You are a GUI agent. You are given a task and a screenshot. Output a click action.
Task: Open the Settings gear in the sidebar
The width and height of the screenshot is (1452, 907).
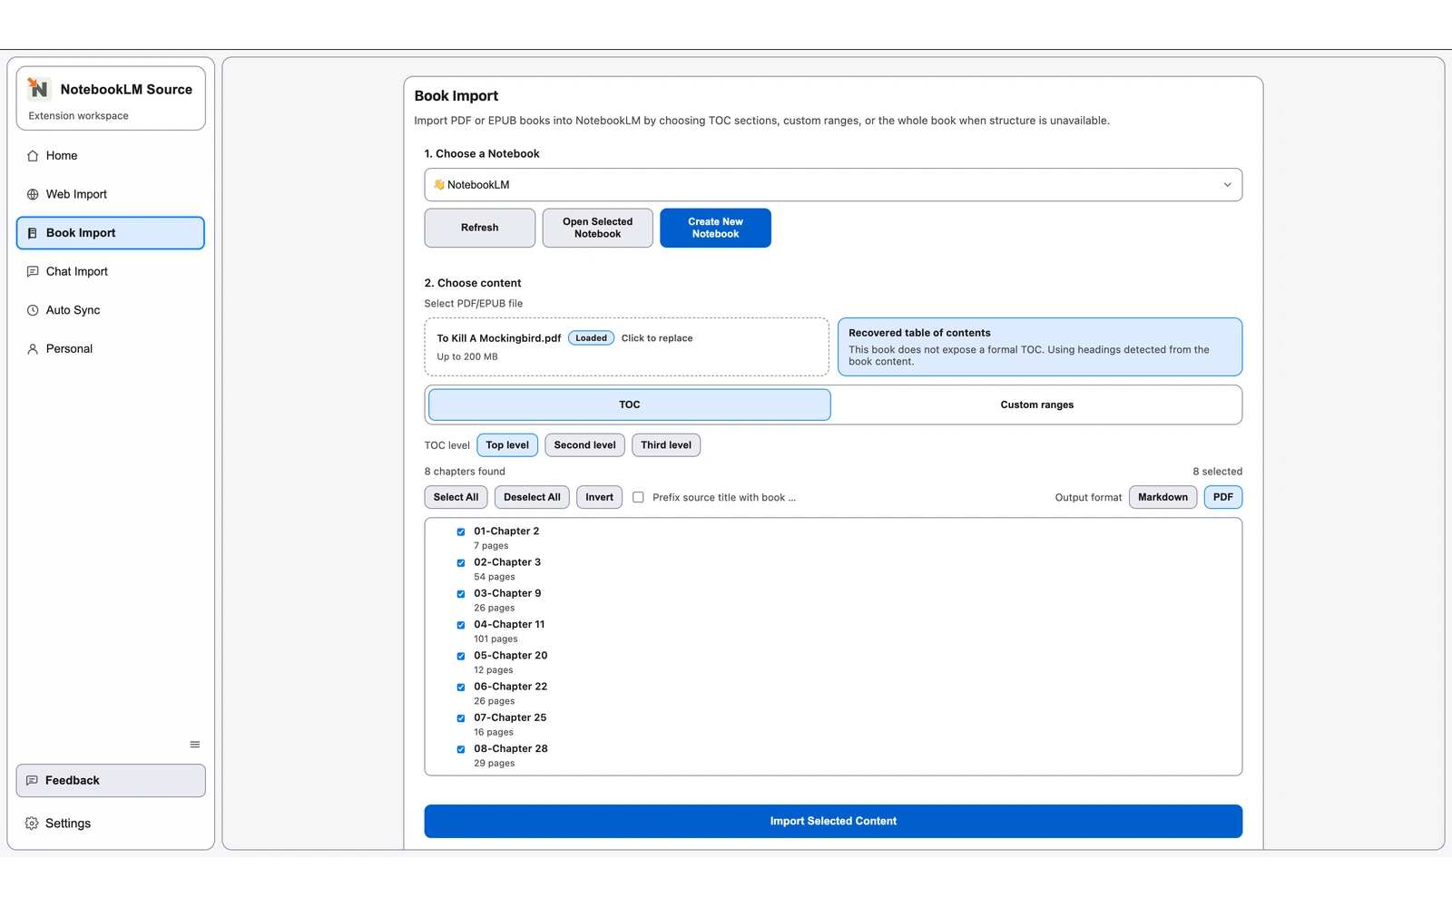click(30, 823)
